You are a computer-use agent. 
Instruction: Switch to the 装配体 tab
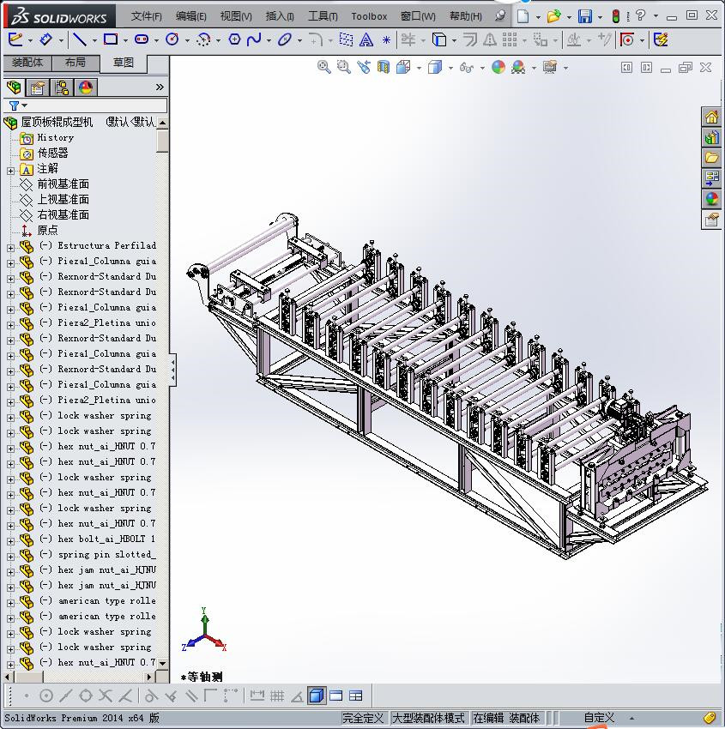click(x=27, y=63)
